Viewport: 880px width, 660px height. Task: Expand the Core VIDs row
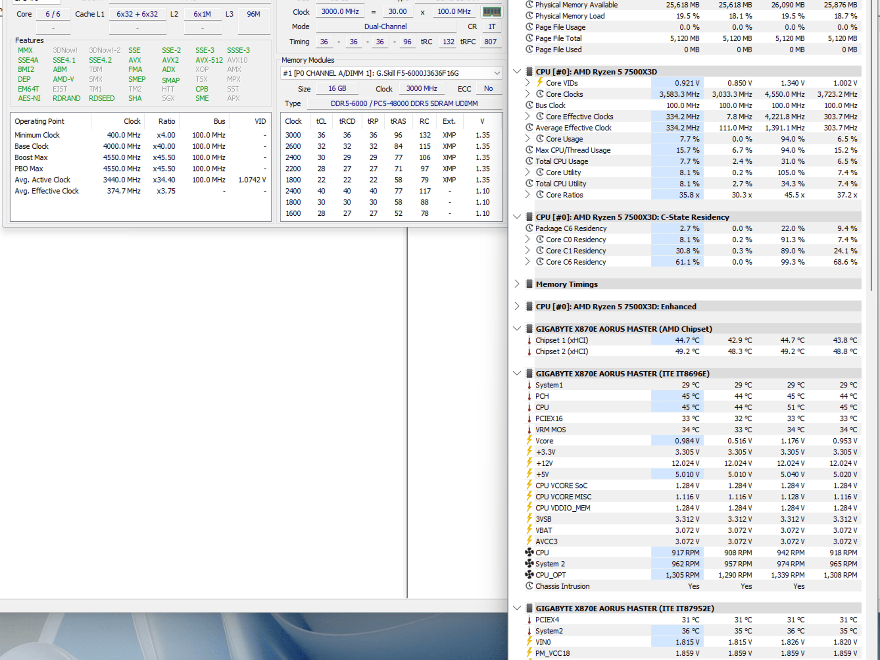click(x=528, y=82)
